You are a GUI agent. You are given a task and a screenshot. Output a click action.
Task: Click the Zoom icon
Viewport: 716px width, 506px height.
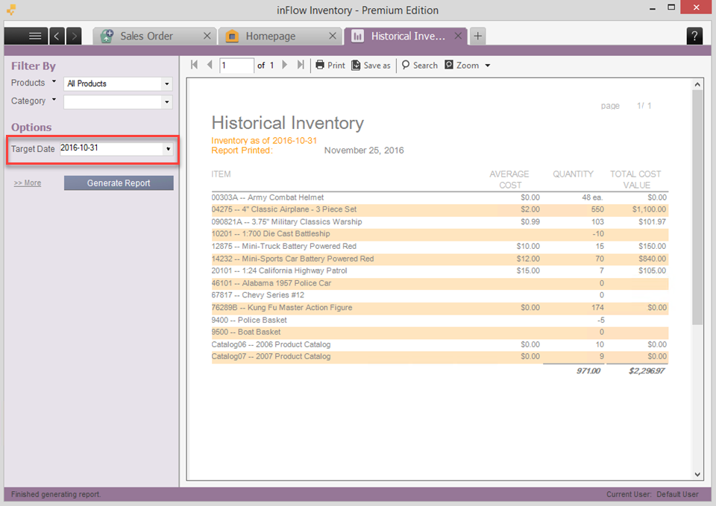point(449,65)
